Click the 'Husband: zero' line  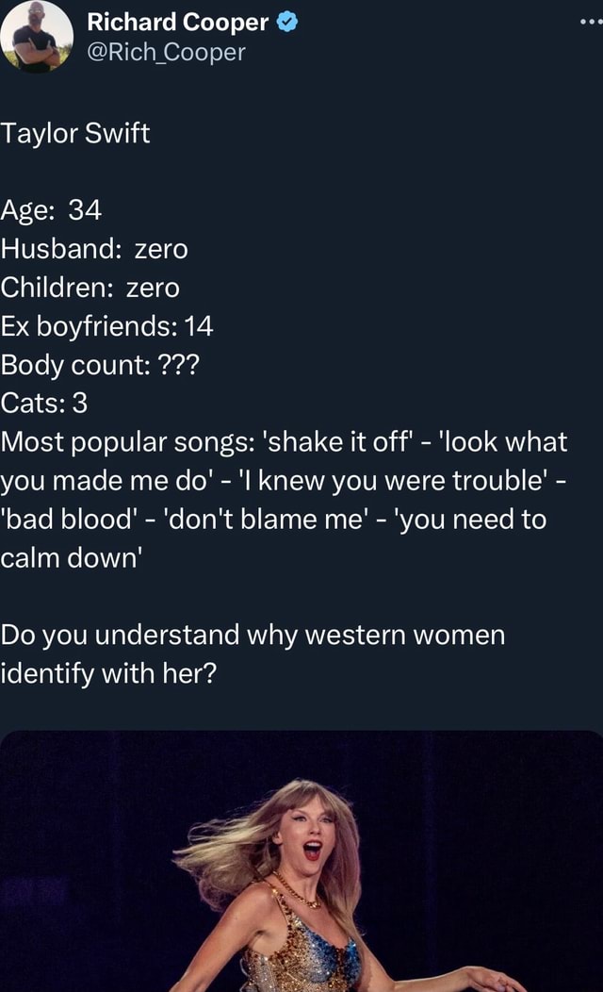94,249
